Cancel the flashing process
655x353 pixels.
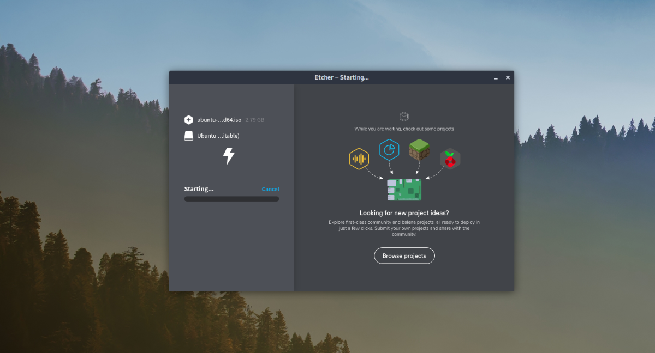coord(270,190)
